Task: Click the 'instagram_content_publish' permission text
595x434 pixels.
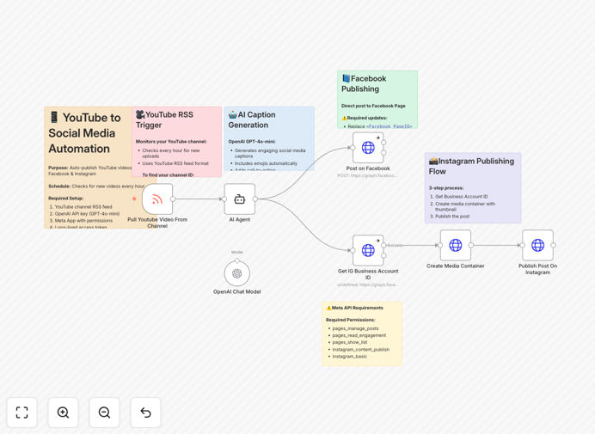Action: [361, 350]
